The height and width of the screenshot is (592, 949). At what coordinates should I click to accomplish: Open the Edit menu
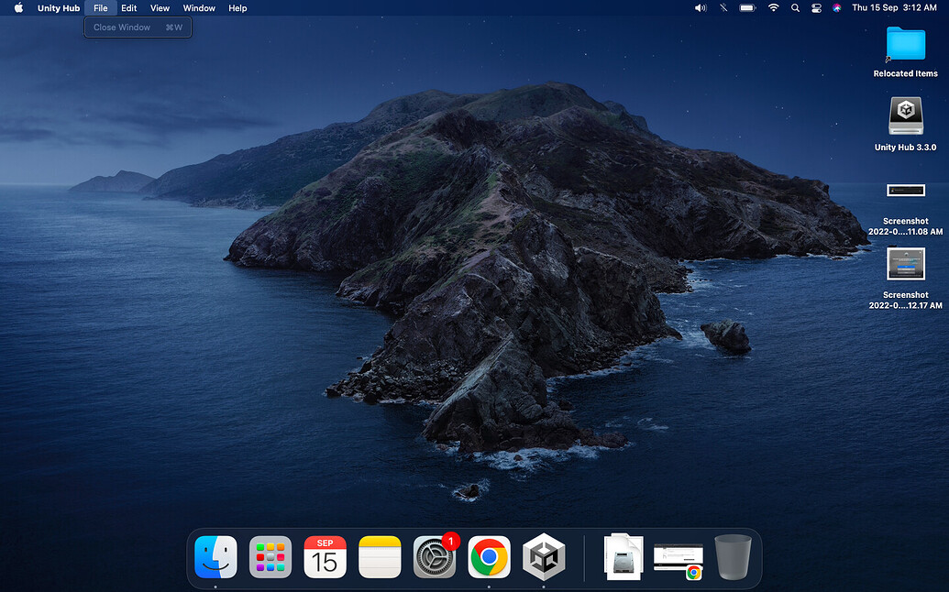pos(129,8)
